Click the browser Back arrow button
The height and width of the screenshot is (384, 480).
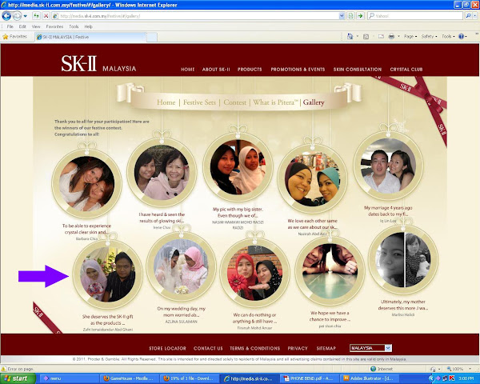pyautogui.click(x=6, y=16)
